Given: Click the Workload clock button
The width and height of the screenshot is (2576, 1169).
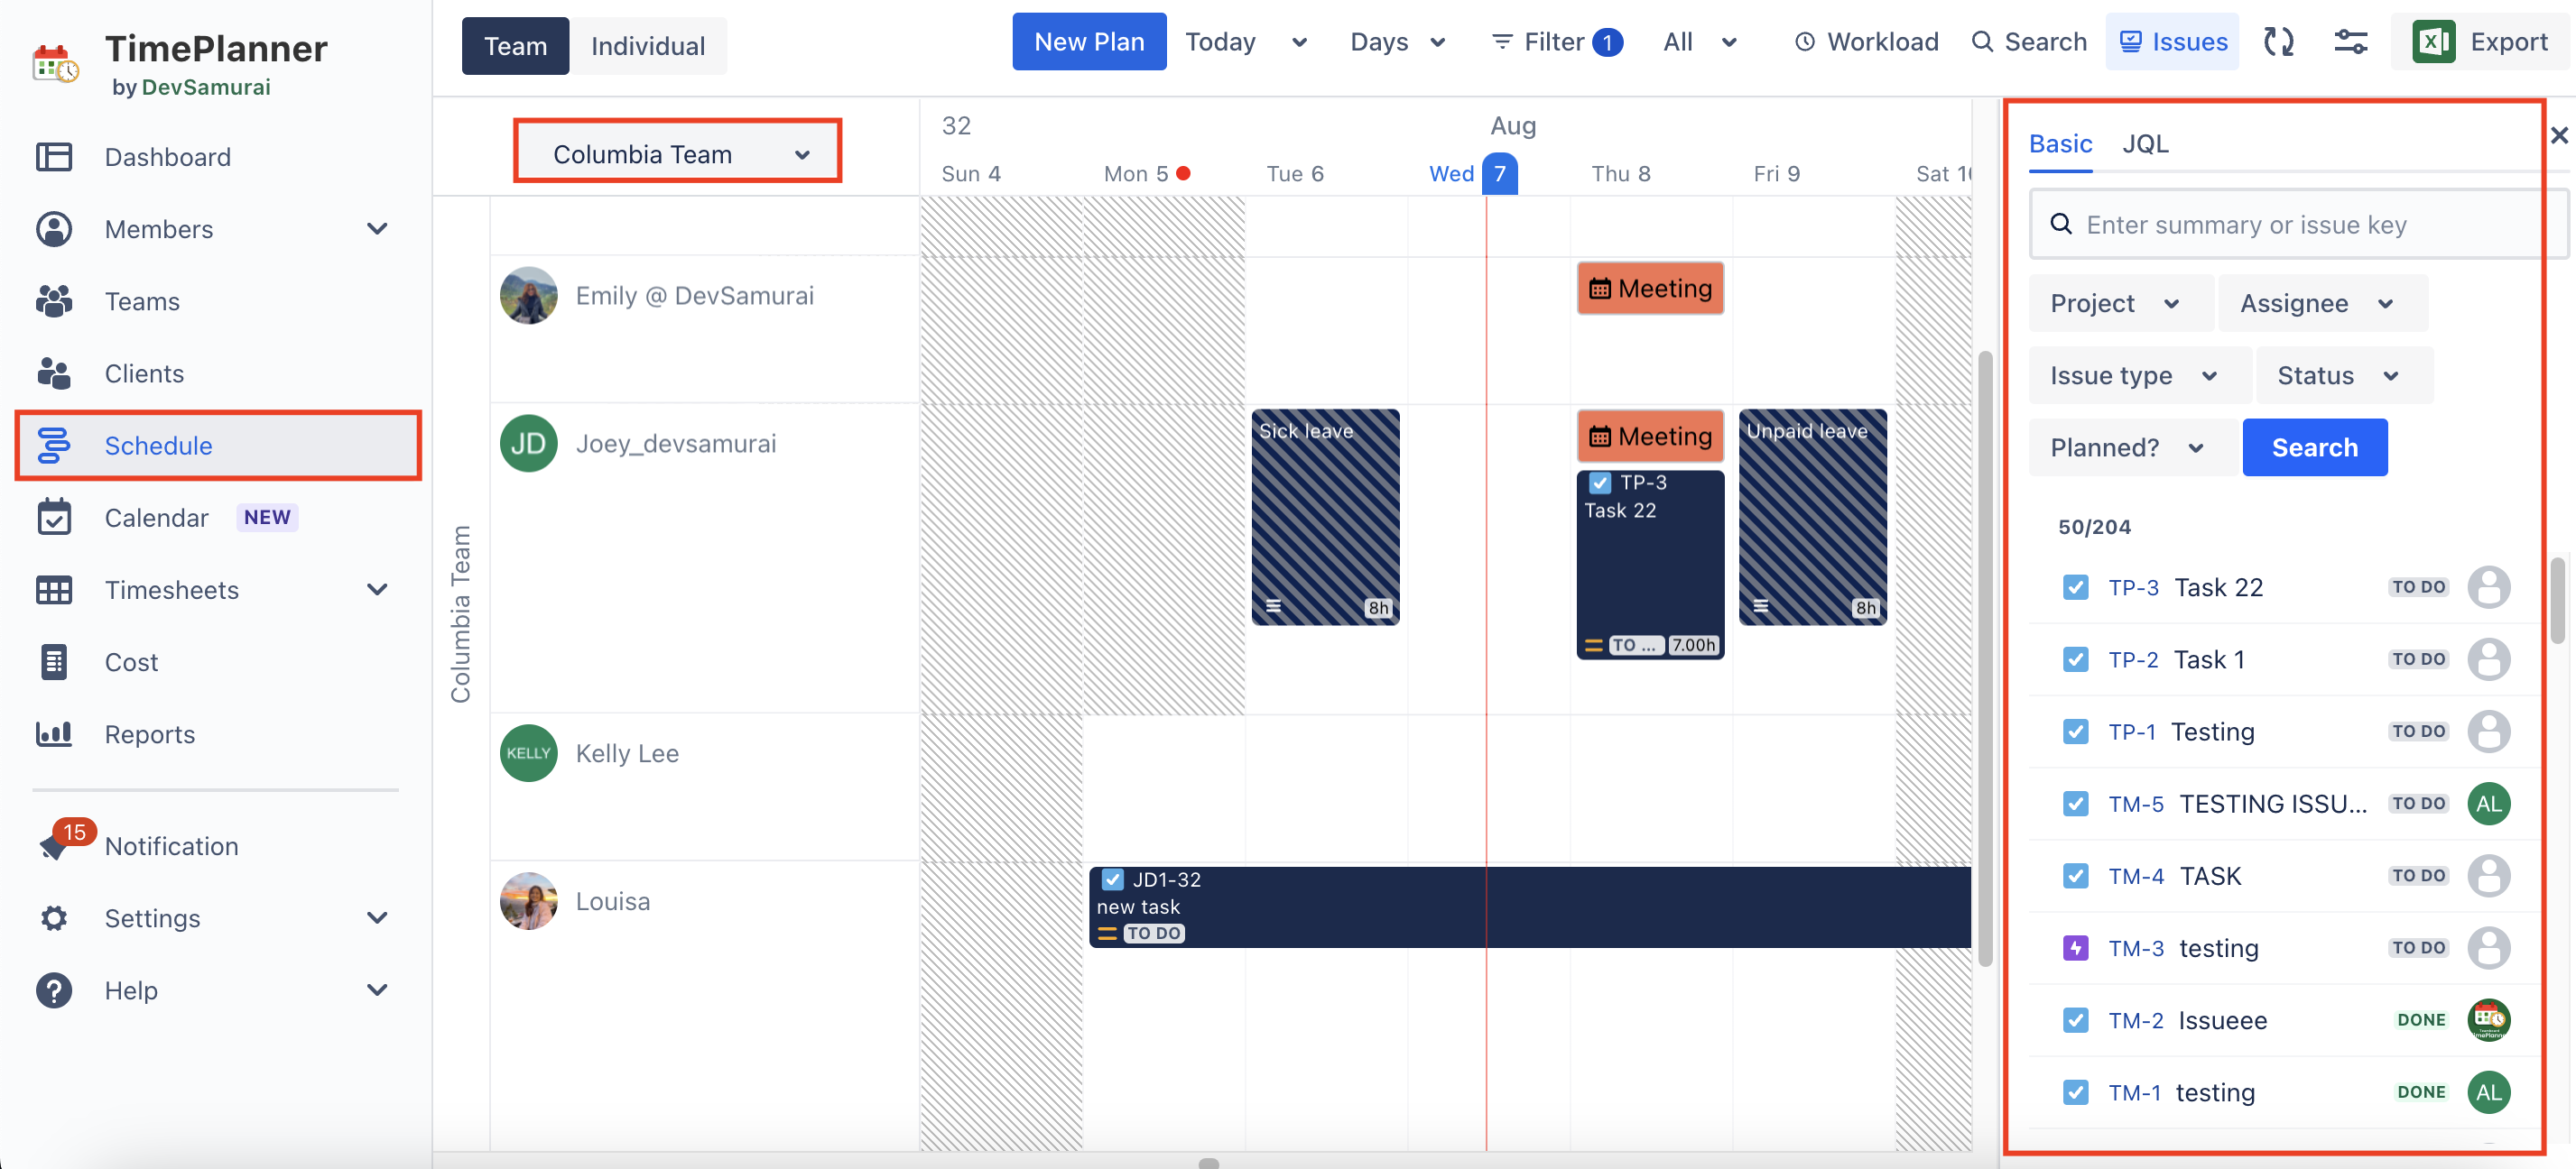Looking at the screenshot, I should coord(1866,42).
